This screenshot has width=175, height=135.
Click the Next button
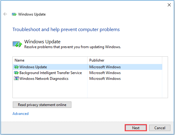coord(136,128)
